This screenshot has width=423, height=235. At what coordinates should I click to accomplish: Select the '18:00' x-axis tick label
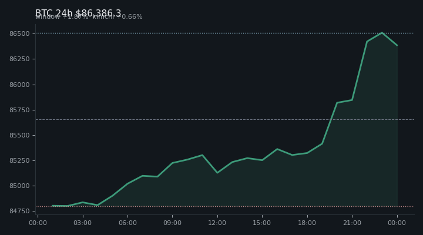307,223
